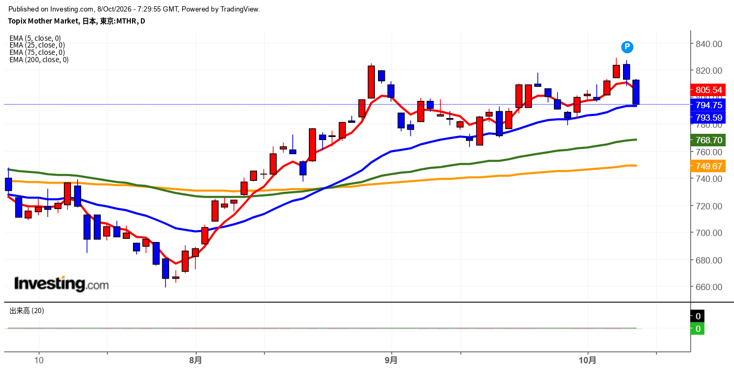Click the 10月 label on time axis
The width and height of the screenshot is (734, 369).
click(588, 360)
